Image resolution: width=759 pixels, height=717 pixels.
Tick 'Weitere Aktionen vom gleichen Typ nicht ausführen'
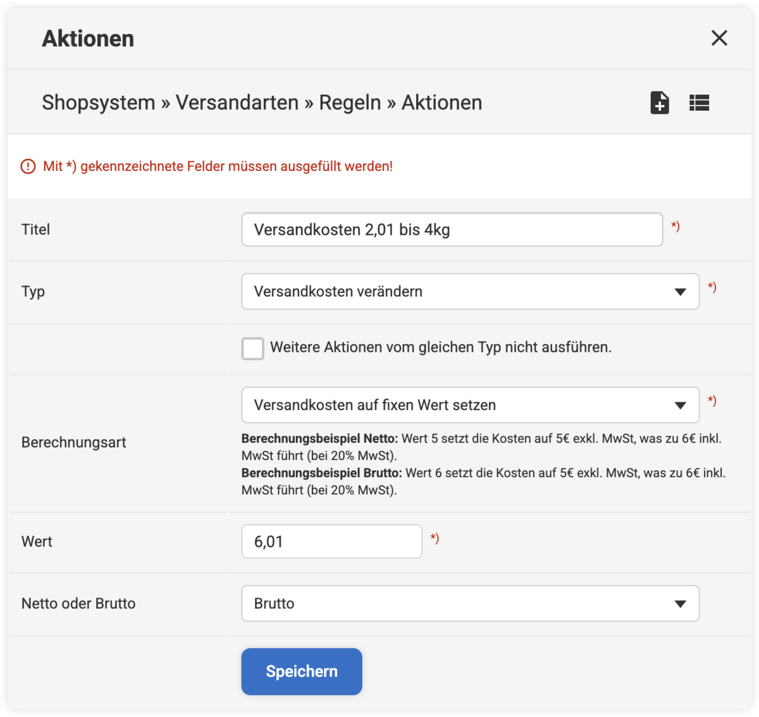coord(252,348)
